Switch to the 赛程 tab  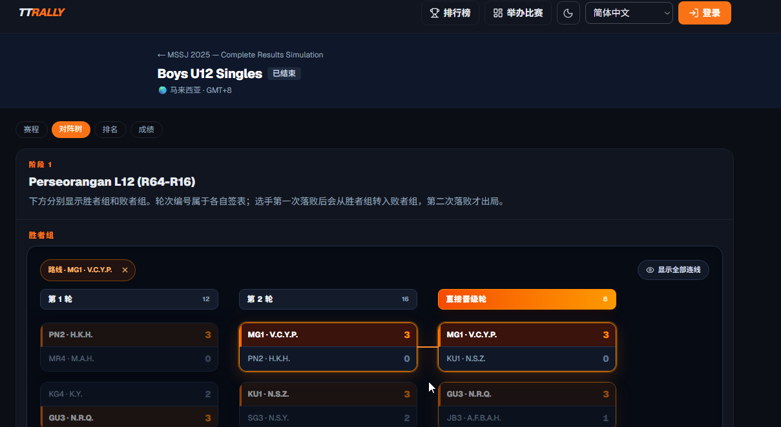(x=32, y=130)
